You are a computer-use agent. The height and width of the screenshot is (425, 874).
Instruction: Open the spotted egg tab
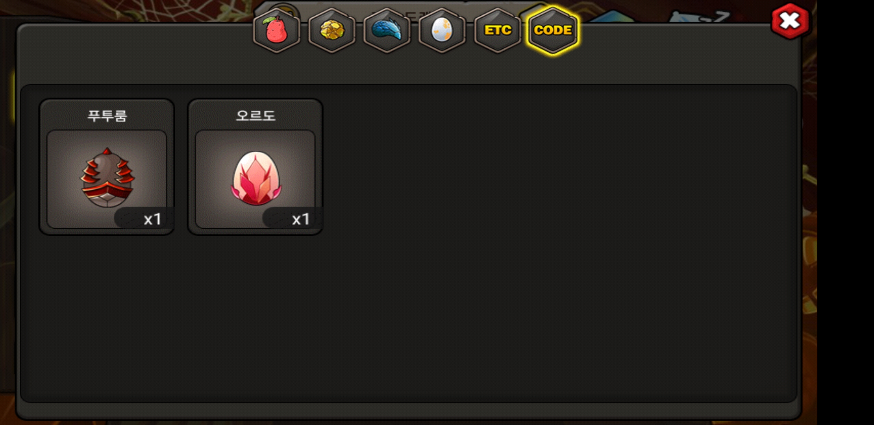(x=442, y=30)
